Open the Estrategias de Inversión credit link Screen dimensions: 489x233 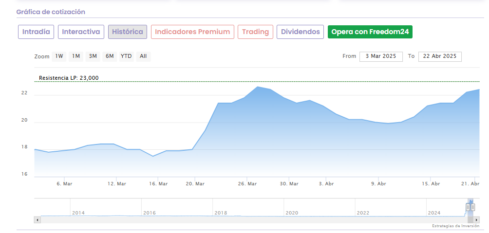pos(455,226)
